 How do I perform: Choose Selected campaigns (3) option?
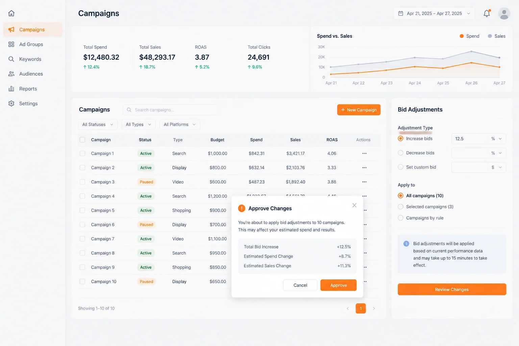click(x=401, y=207)
